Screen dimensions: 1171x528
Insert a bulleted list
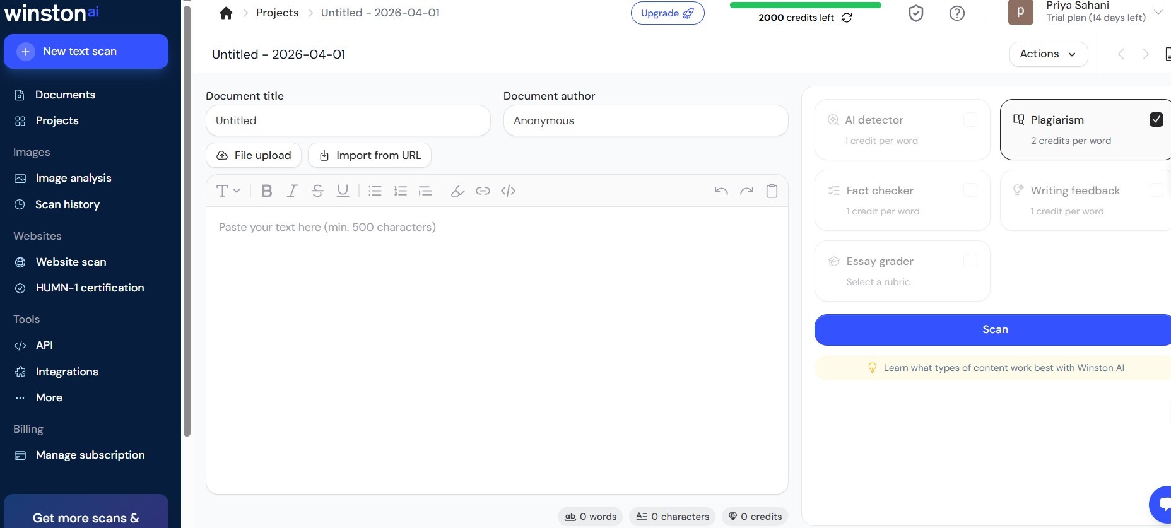tap(375, 191)
